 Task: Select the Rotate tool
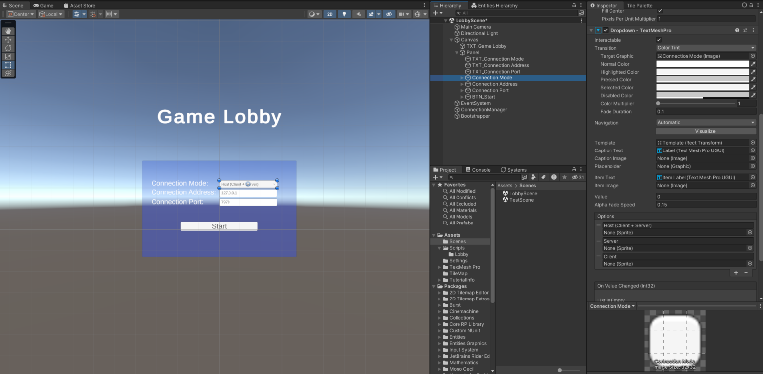pos(8,48)
